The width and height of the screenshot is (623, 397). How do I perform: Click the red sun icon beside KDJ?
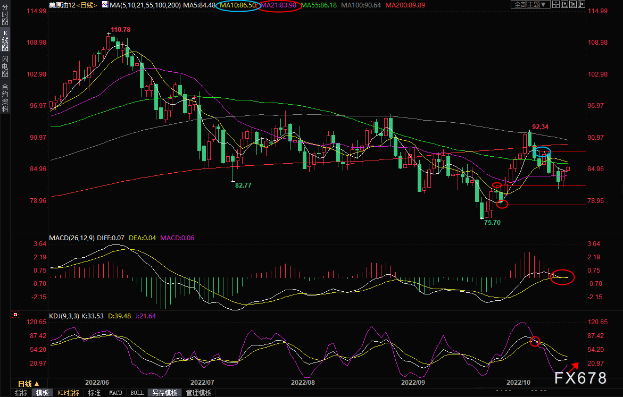(15, 315)
